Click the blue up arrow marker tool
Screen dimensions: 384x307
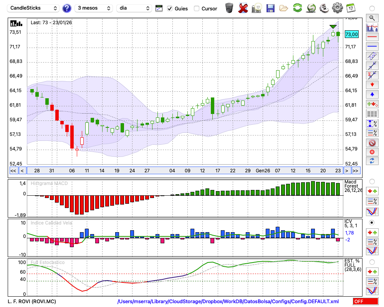pyautogui.click(x=372, y=94)
